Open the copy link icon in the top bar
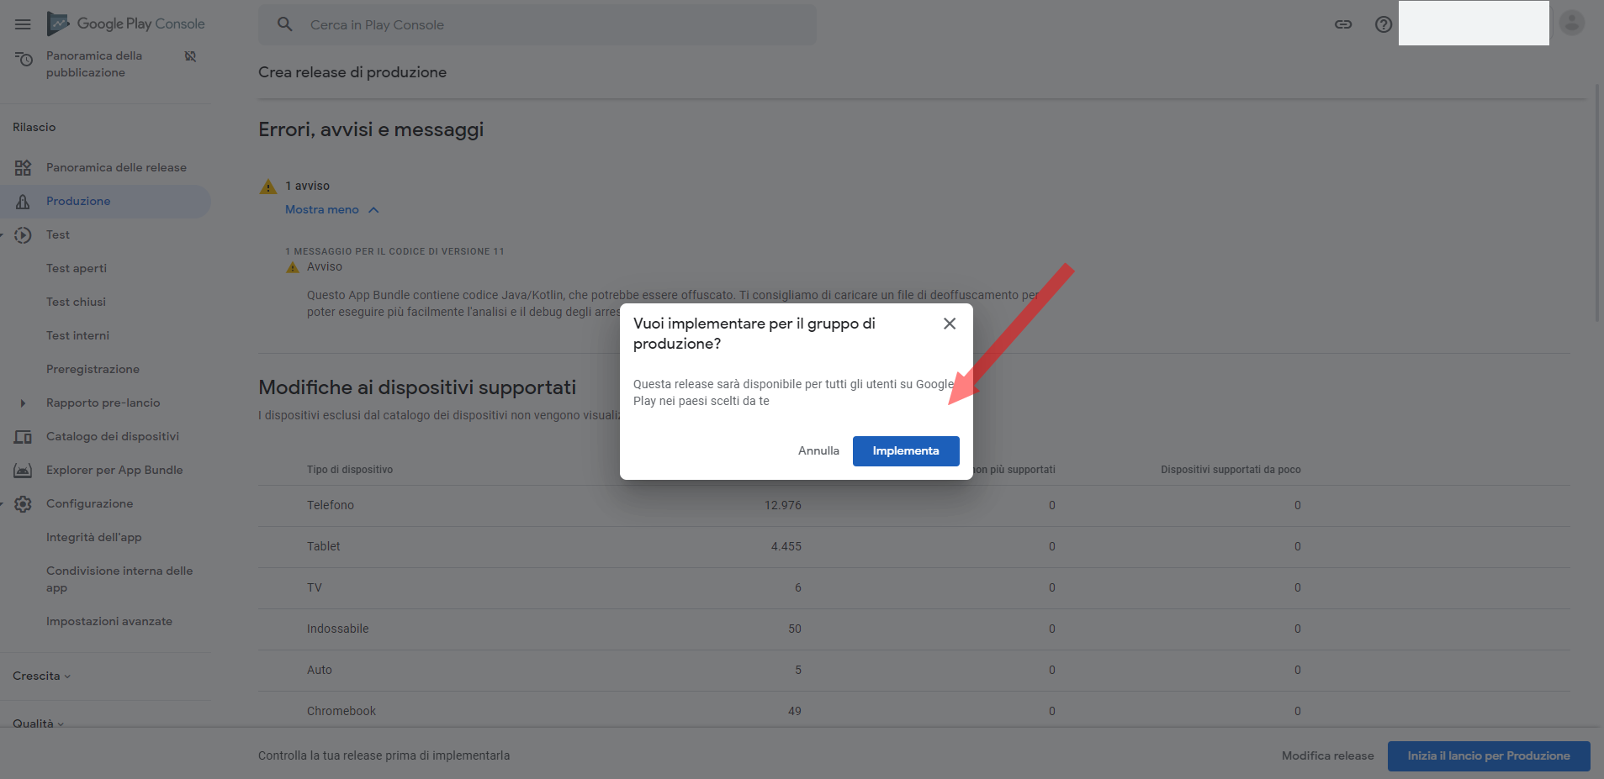 (1342, 24)
